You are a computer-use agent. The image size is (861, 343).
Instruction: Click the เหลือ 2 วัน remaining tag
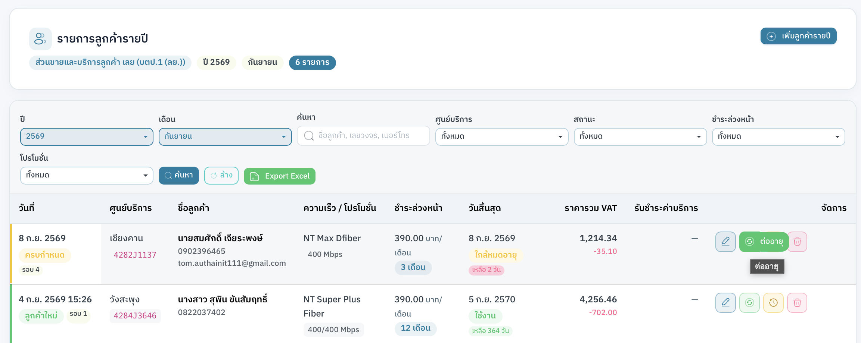coord(486,270)
